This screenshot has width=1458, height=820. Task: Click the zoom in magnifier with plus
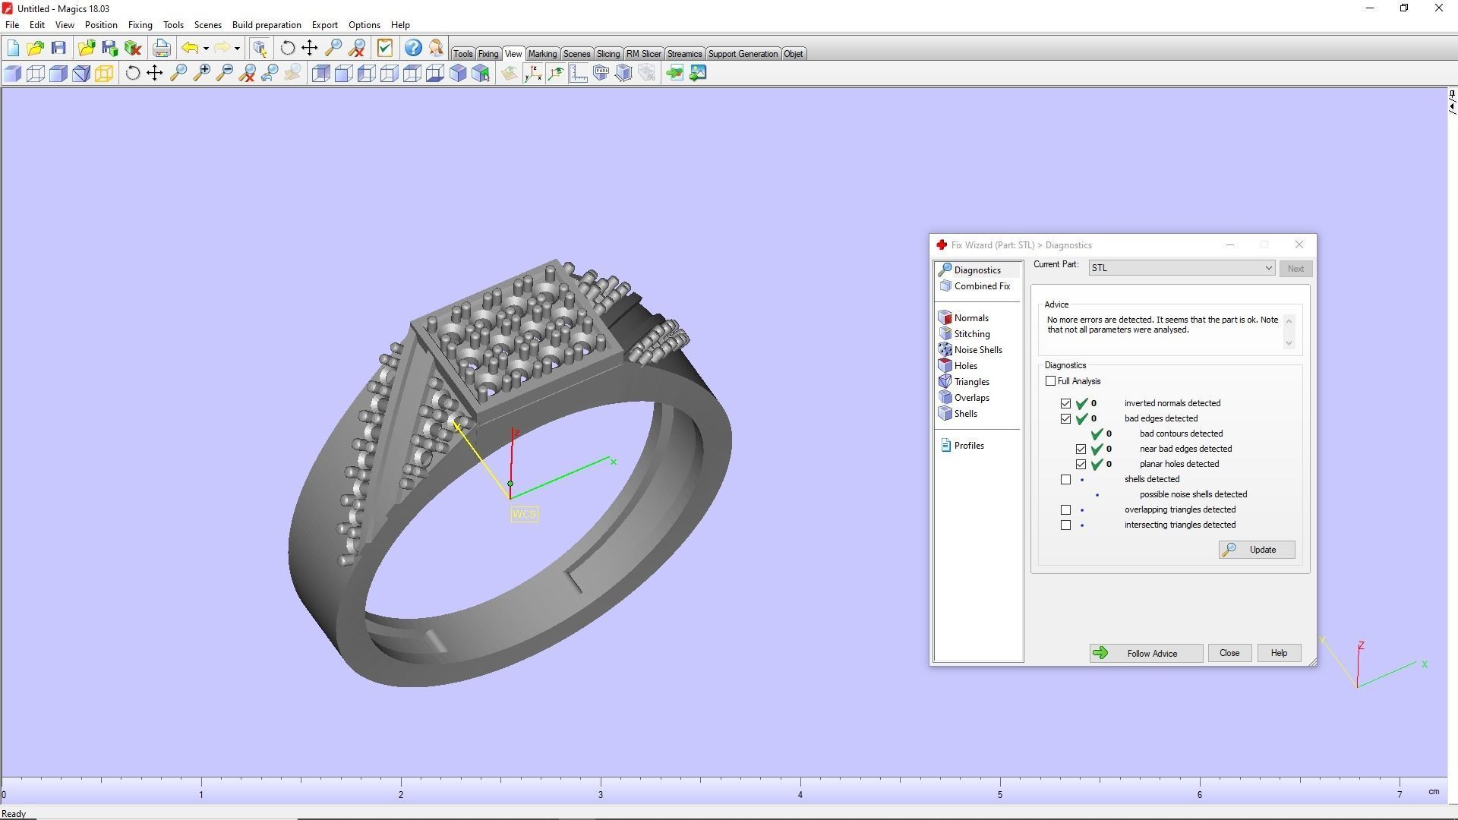[201, 73]
